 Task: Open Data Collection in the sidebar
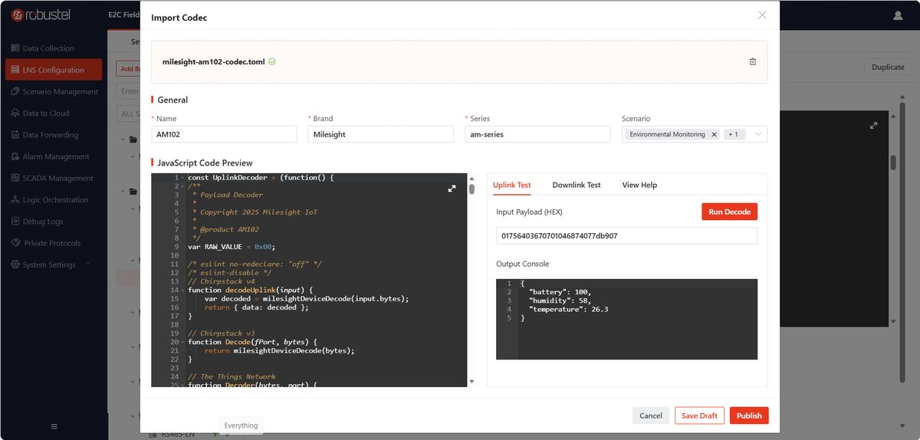pyautogui.click(x=53, y=48)
